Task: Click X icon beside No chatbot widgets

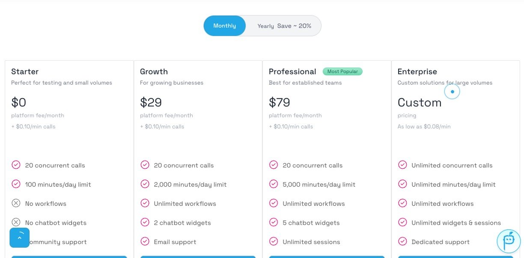Action: (x=16, y=223)
